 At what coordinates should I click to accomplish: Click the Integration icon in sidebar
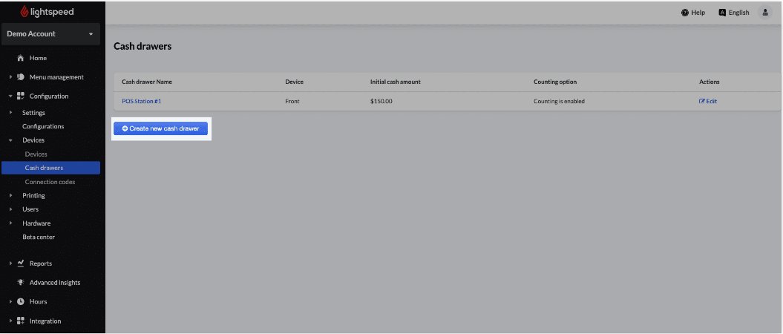point(21,321)
